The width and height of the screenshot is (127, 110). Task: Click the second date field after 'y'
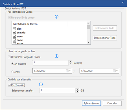[x=99, y=71]
